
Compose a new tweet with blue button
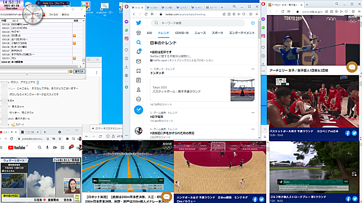[x=139, y=110]
